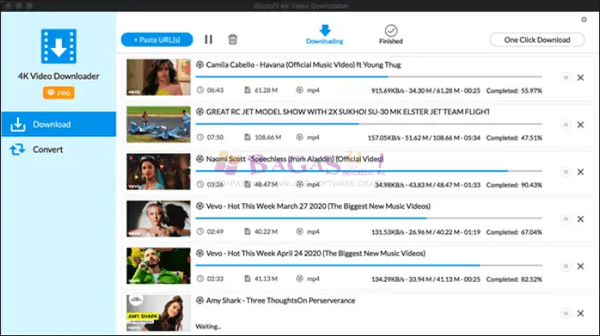Click video reel icon before Havana title
Image resolution: width=600 pixels, height=336 pixels.
coord(199,64)
